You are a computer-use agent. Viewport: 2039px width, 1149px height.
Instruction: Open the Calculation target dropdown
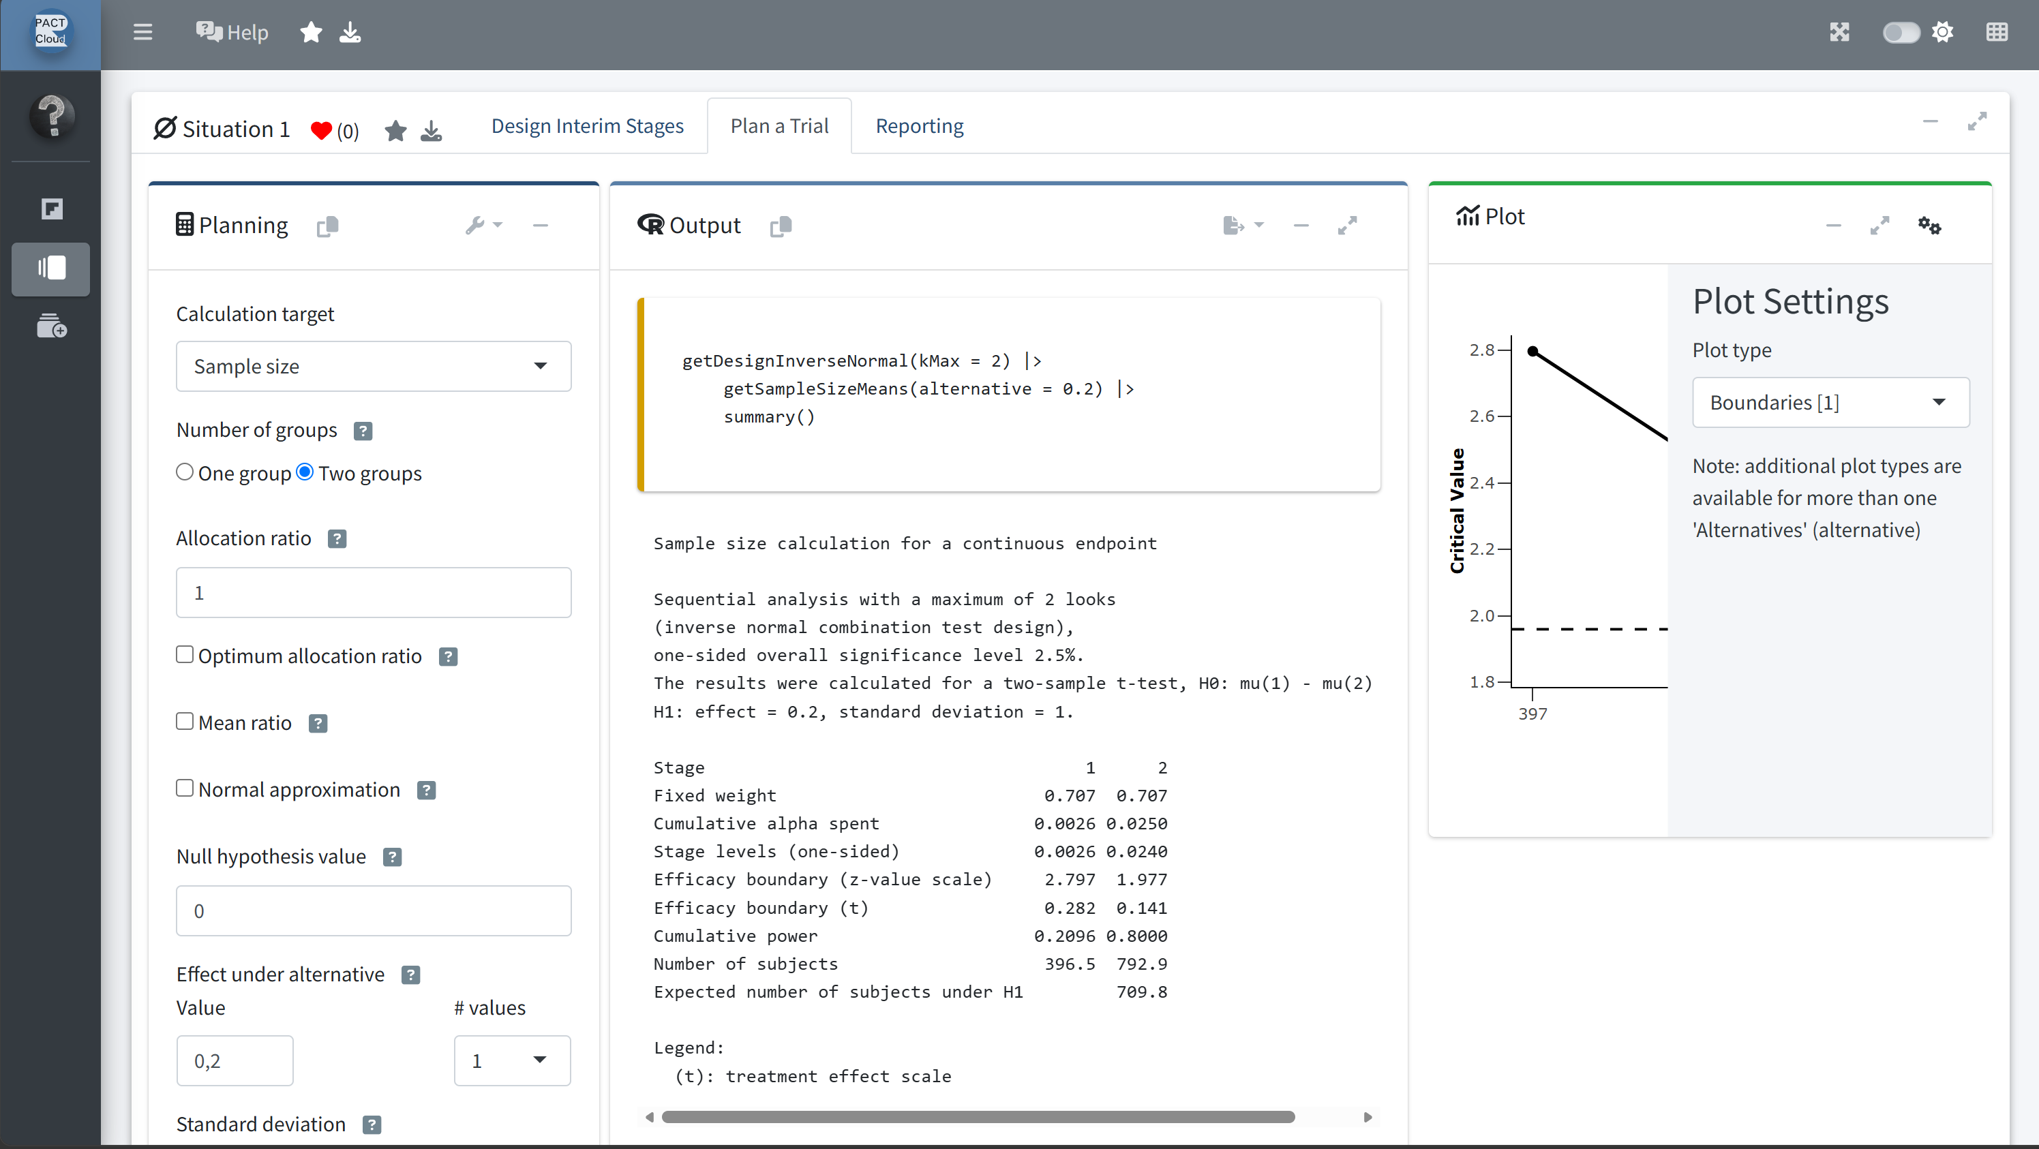point(374,365)
